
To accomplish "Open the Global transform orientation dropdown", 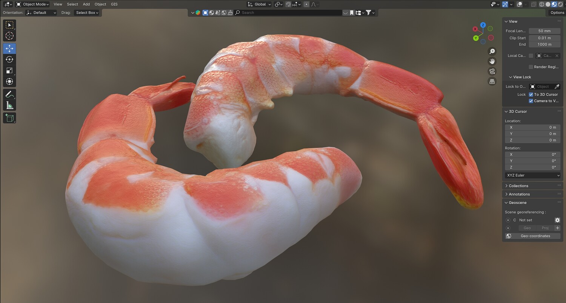I will coord(259,4).
